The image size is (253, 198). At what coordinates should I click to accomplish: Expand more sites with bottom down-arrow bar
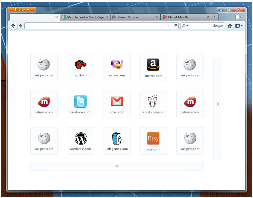(x=117, y=166)
